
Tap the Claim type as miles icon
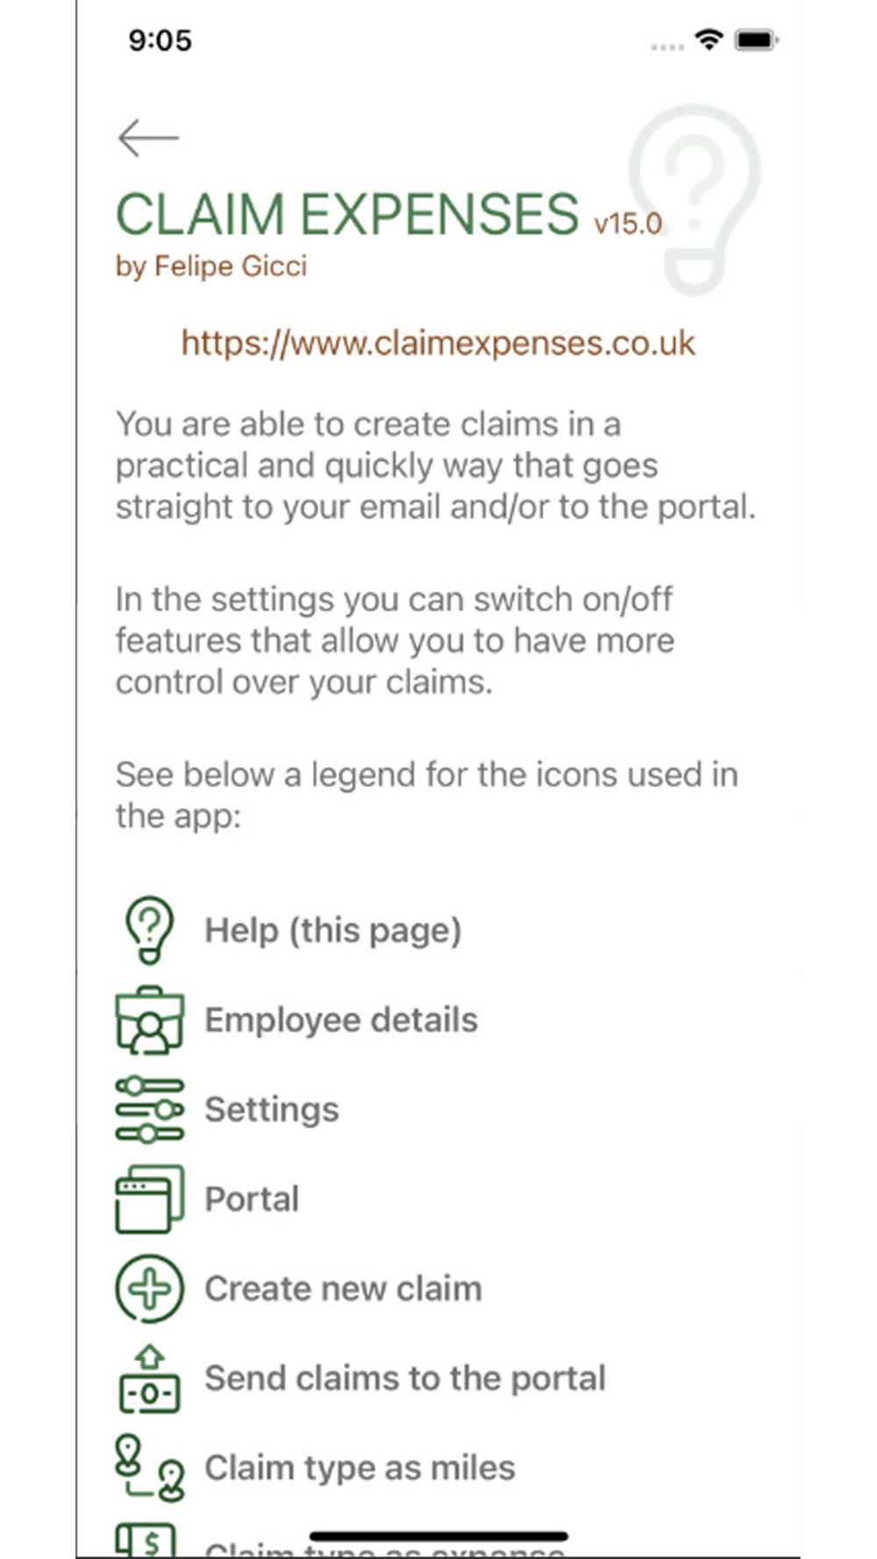click(x=150, y=1469)
